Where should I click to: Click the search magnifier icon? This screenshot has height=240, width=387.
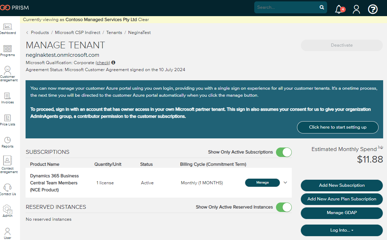(322, 7)
